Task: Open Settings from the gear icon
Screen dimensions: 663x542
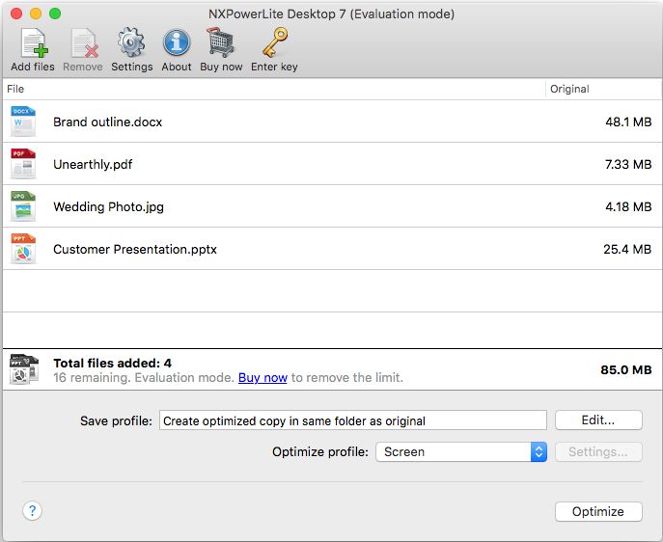Action: [131, 42]
